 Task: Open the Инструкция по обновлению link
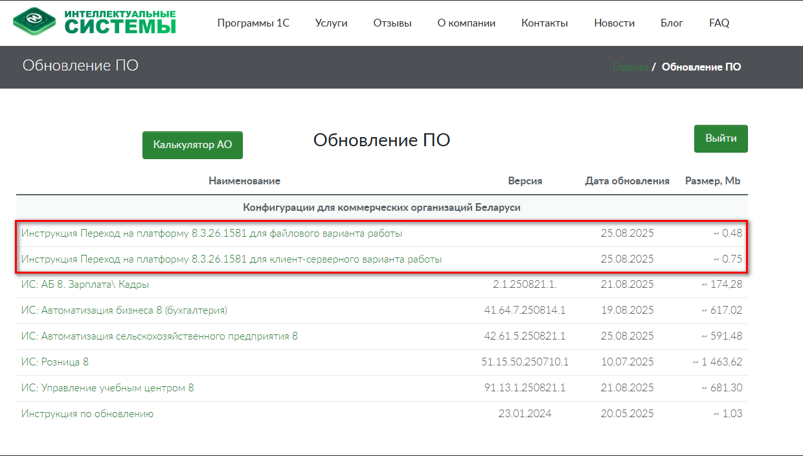(x=87, y=414)
